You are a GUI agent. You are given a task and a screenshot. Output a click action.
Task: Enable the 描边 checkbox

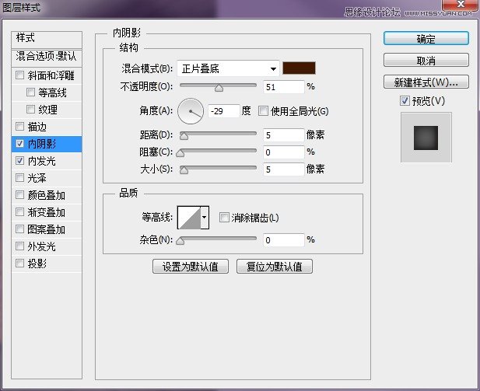point(19,127)
